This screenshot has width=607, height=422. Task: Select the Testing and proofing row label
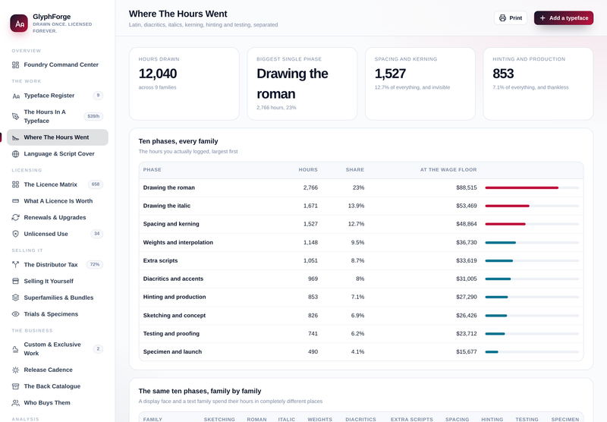[171, 334]
